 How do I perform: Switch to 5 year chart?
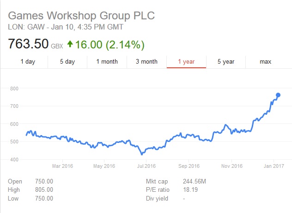[226, 61]
